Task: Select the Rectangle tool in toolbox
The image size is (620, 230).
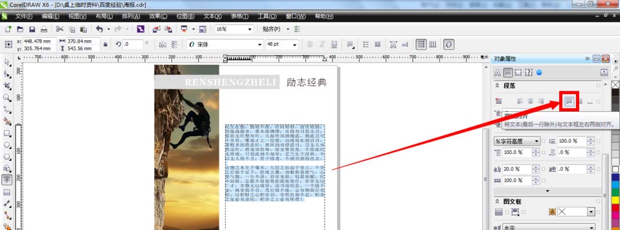Action: (x=7, y=134)
